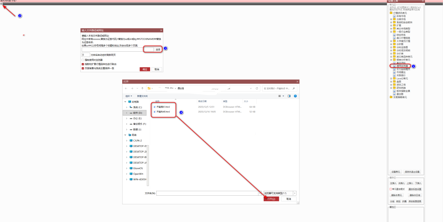The image size is (443, 222).
Task: Click the refresh icon beside the address bar
Action: click(x=256, y=88)
